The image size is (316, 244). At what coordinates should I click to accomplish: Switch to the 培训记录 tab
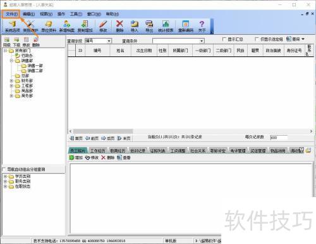tap(138, 151)
